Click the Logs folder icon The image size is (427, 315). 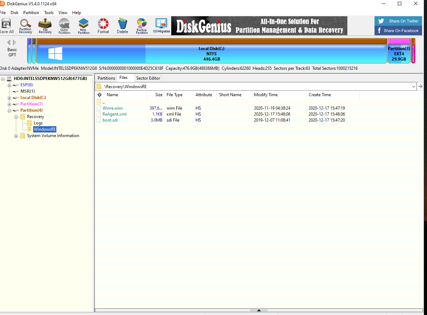[30, 123]
